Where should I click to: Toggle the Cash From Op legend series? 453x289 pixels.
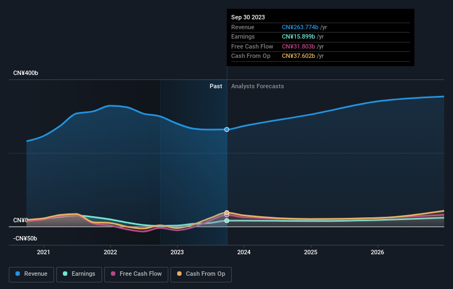201,274
